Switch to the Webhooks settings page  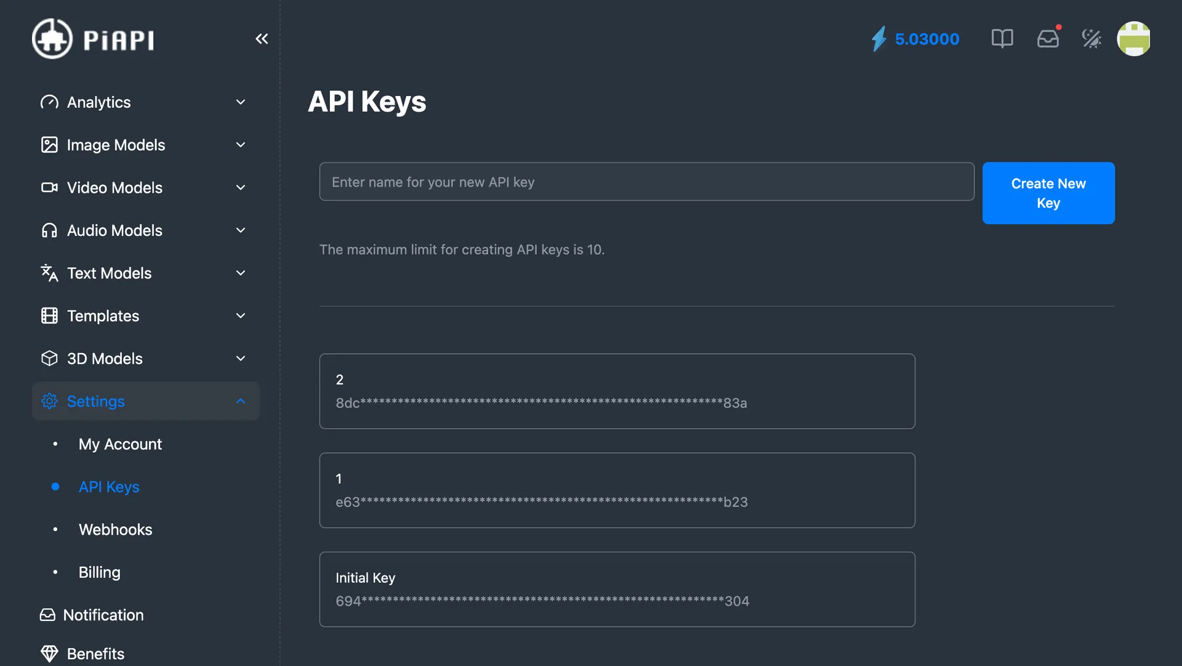point(115,529)
